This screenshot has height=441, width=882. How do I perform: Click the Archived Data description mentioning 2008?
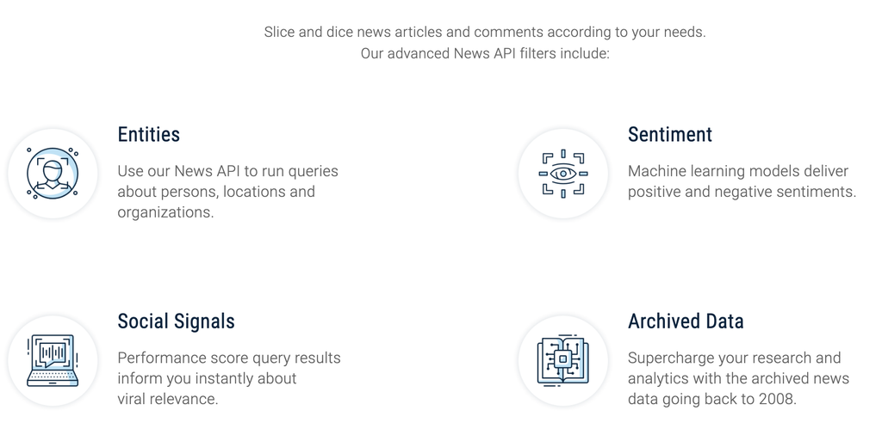pos(738,378)
